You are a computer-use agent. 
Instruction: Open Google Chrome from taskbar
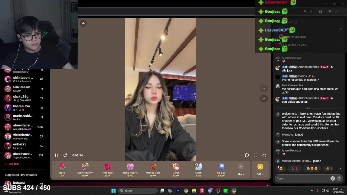click(x=186, y=191)
